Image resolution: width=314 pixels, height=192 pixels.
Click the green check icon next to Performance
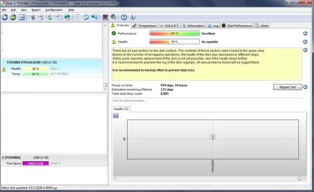pos(114,33)
